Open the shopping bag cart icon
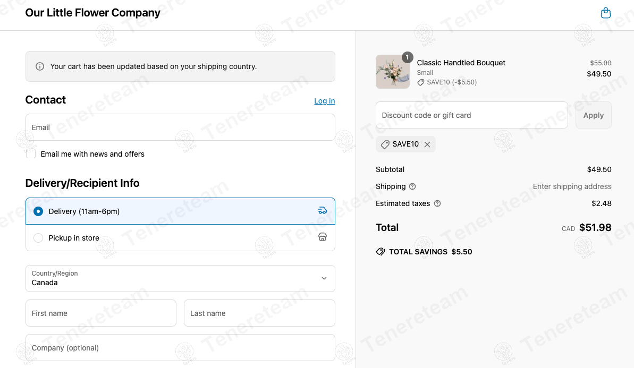The image size is (634, 368). (x=605, y=13)
